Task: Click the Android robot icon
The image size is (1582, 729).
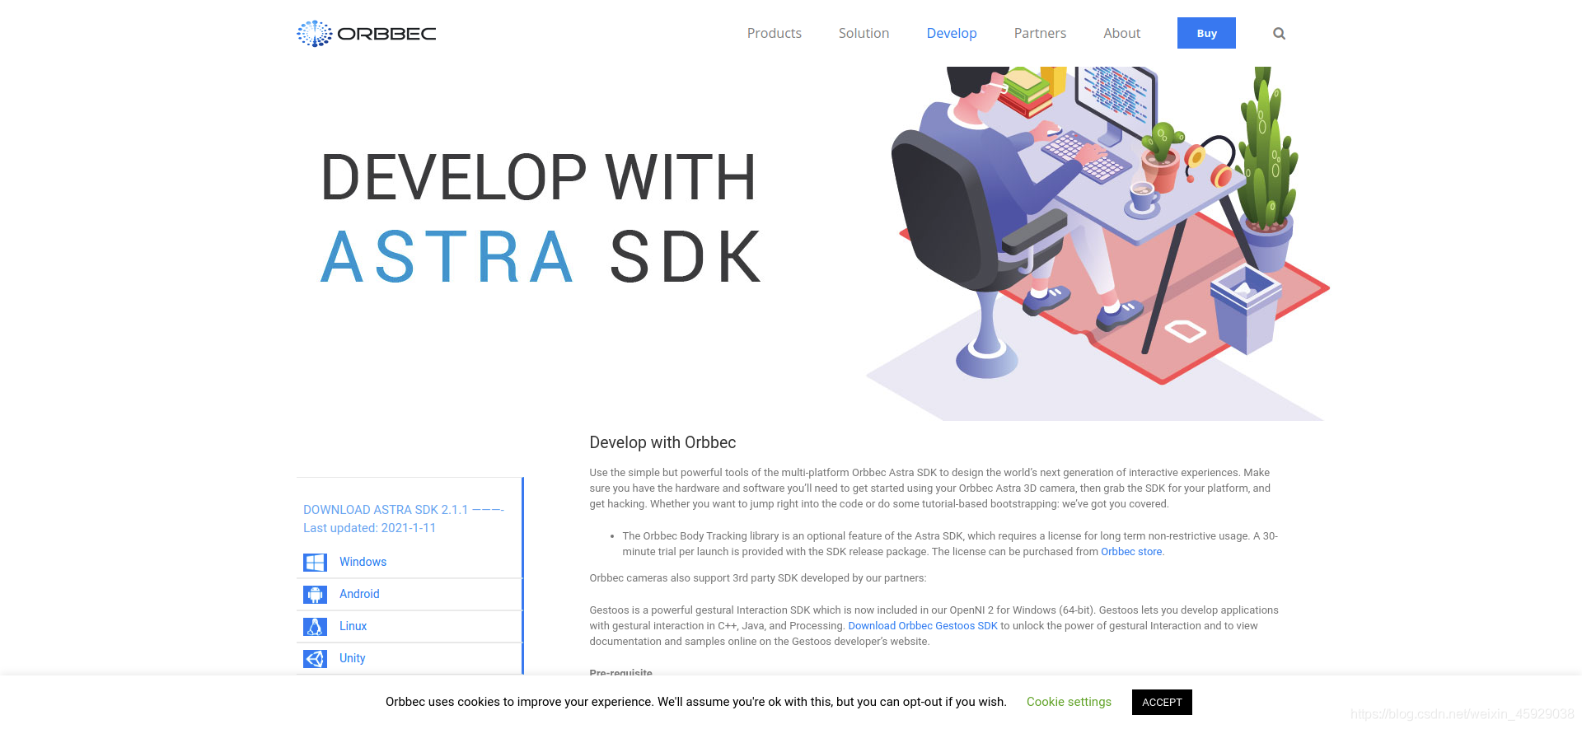Action: 315,594
